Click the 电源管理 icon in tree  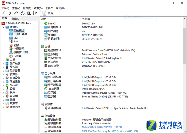point(11,49)
